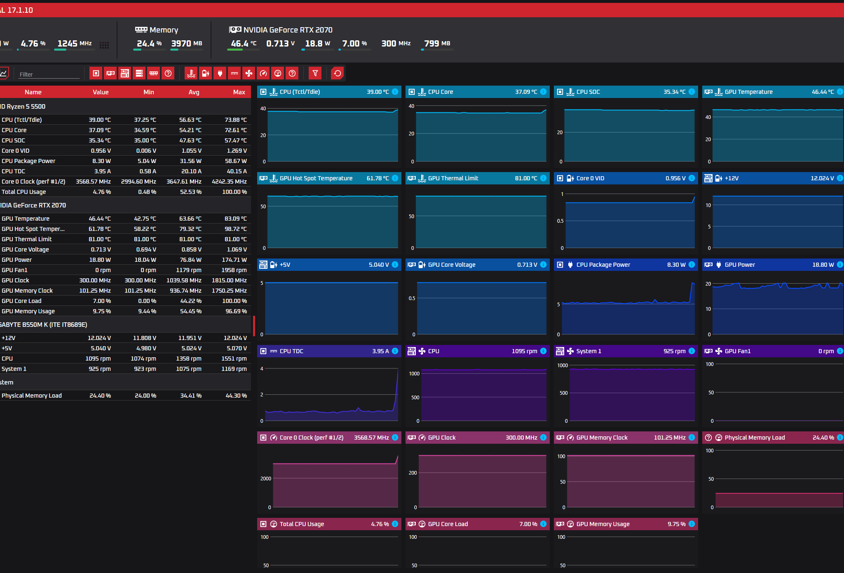Image resolution: width=844 pixels, height=573 pixels.
Task: Toggle the CPU hardware filter icon
Action: coord(96,73)
